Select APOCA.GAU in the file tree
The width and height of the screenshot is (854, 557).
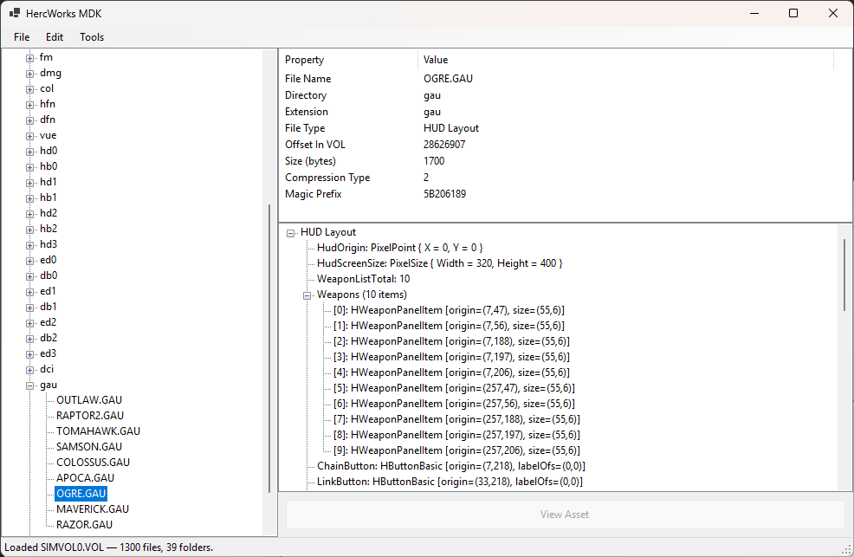(86, 478)
